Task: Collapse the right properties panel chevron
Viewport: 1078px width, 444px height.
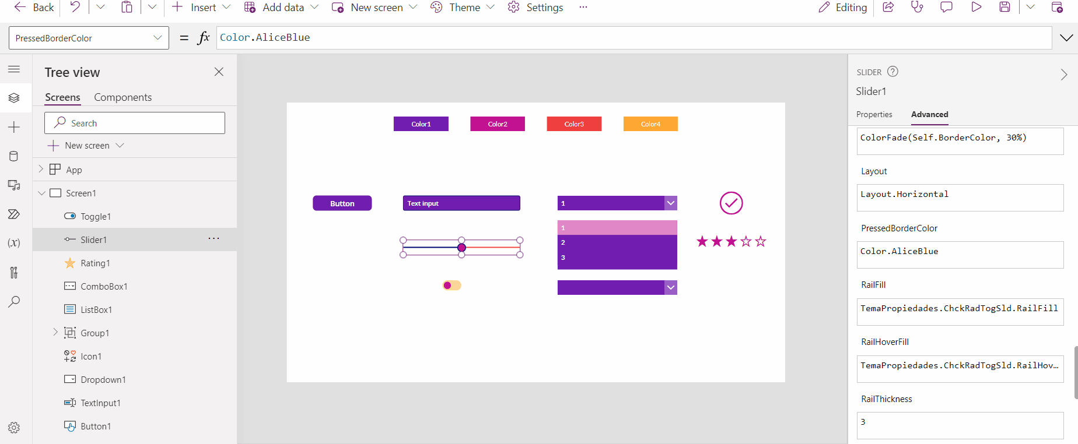Action: pos(1064,75)
